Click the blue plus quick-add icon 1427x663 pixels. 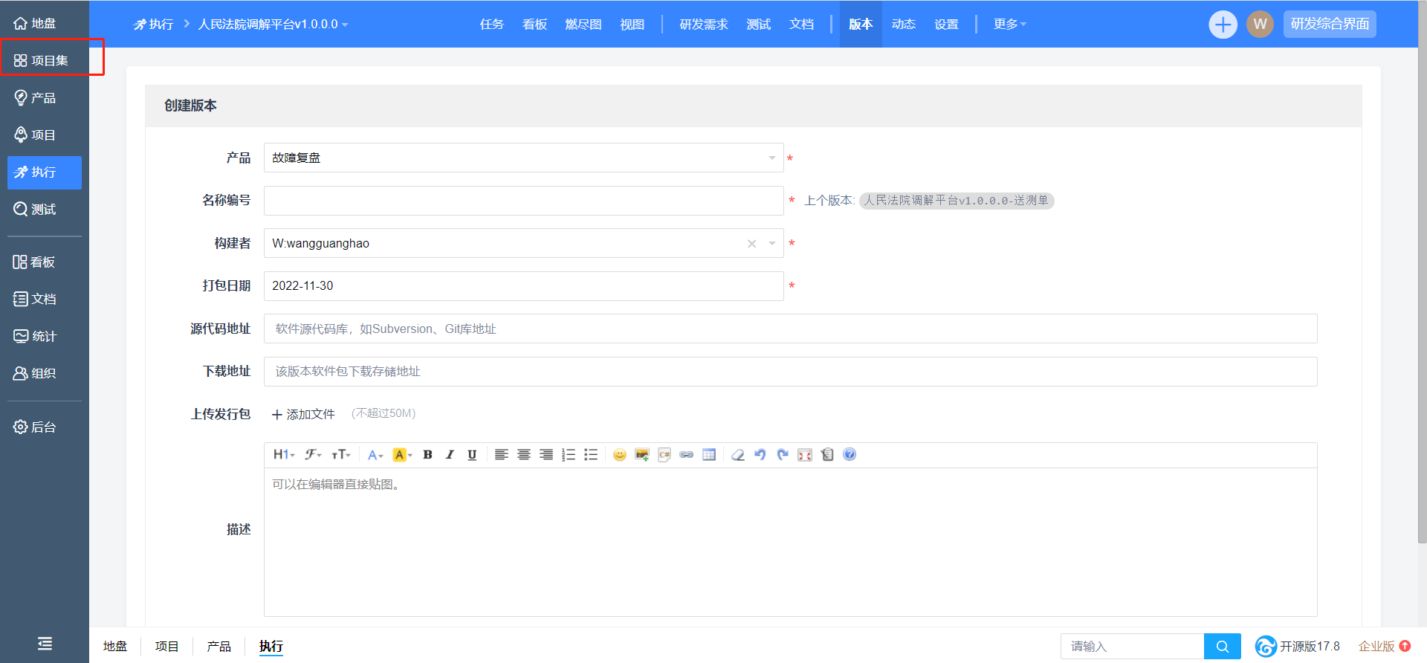pyautogui.click(x=1223, y=25)
